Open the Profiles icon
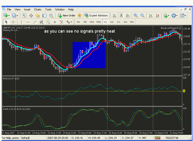 click(14, 15)
